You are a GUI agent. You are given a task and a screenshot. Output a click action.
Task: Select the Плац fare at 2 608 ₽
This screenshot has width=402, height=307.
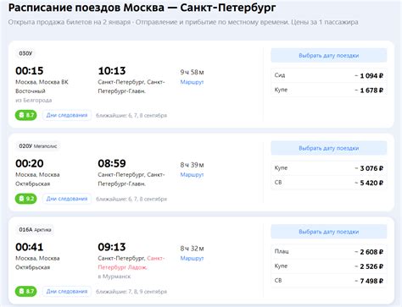coord(329,251)
